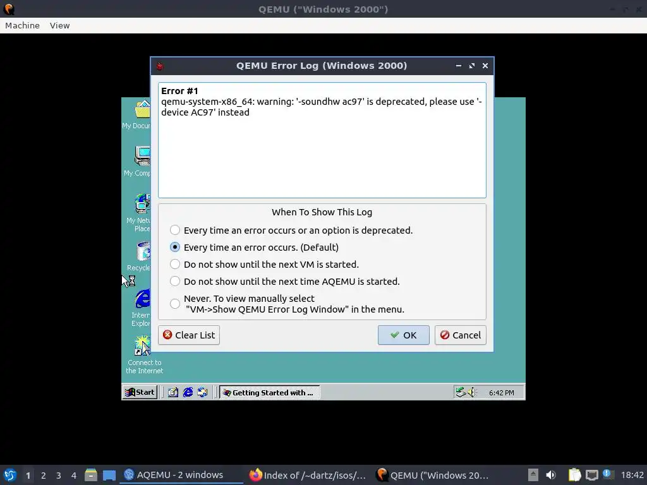647x485 pixels.
Task: Switch to 'QEMU ("Windows 20...' taskbar entry
Action: click(x=434, y=475)
